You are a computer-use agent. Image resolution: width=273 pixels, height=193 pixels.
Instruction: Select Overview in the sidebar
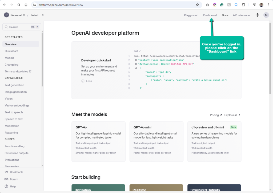(x=21, y=44)
